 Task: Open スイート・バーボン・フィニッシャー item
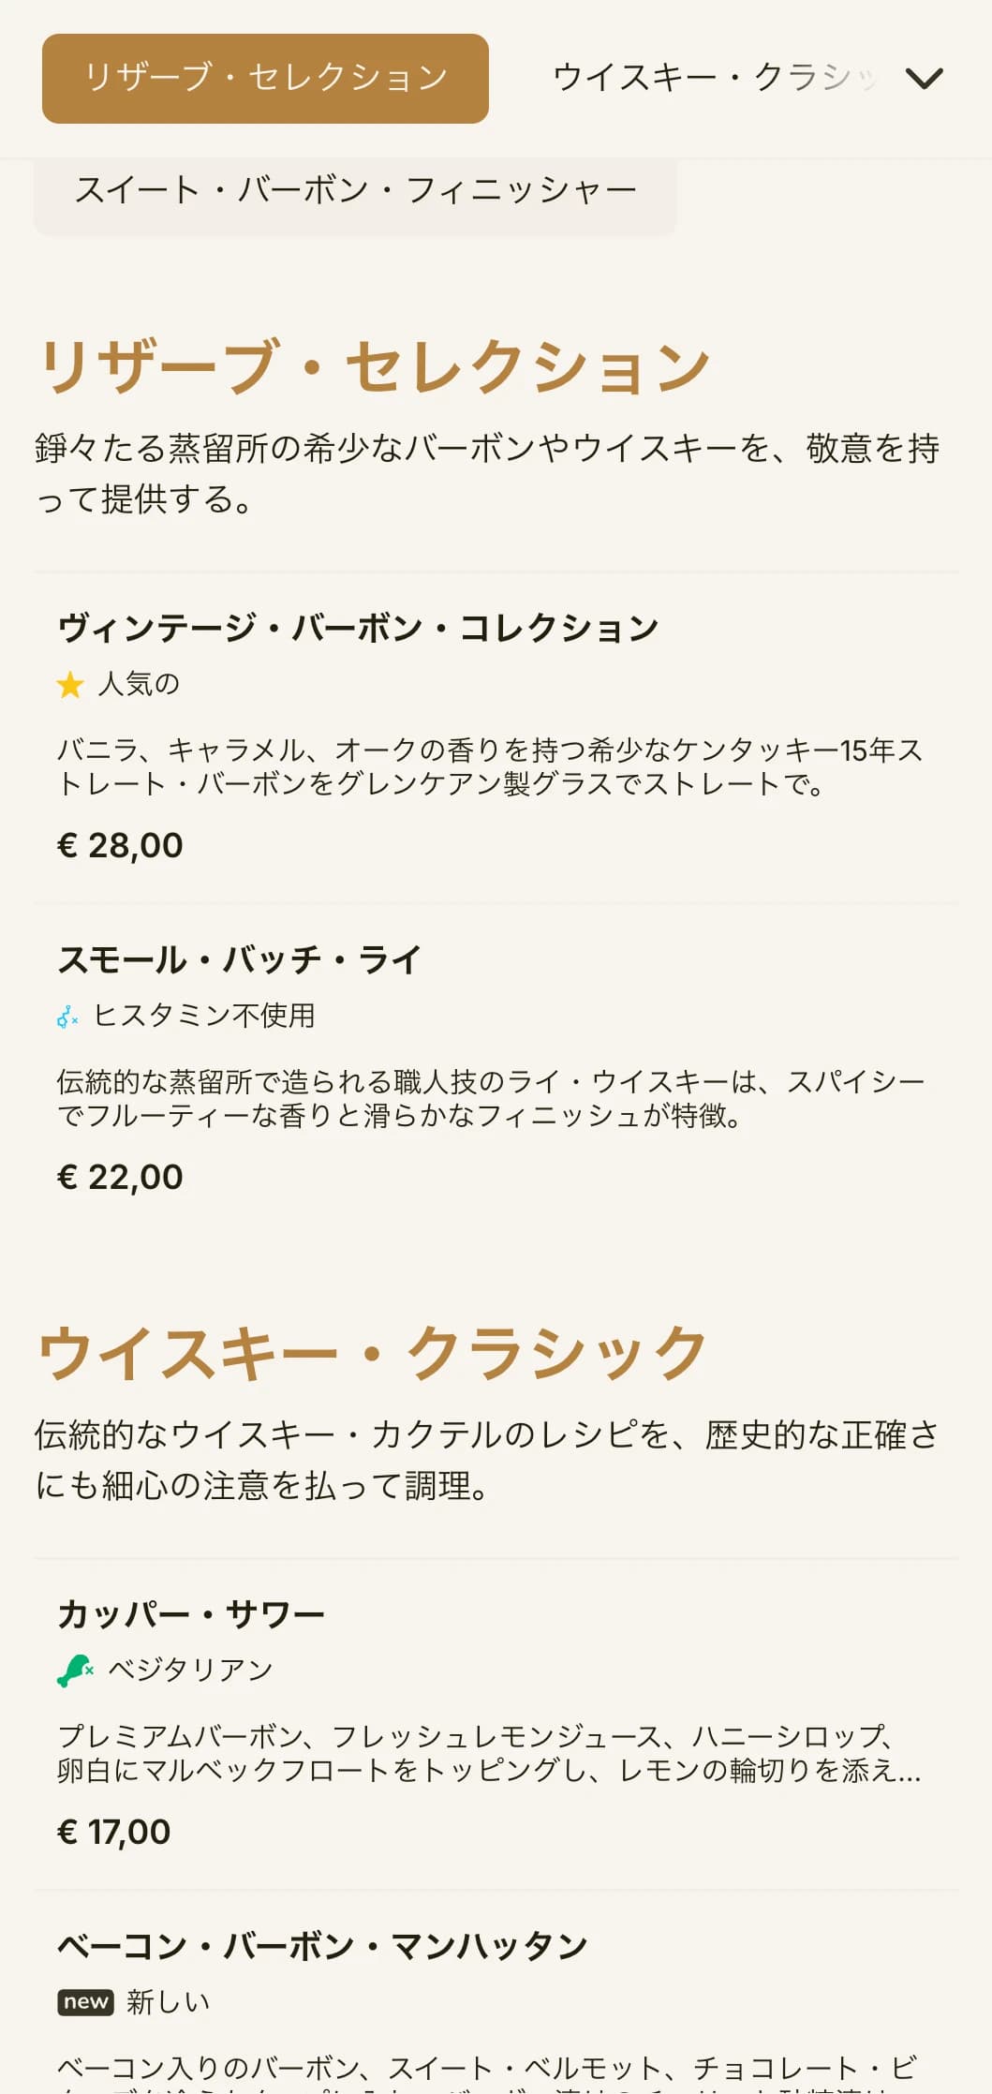(355, 191)
